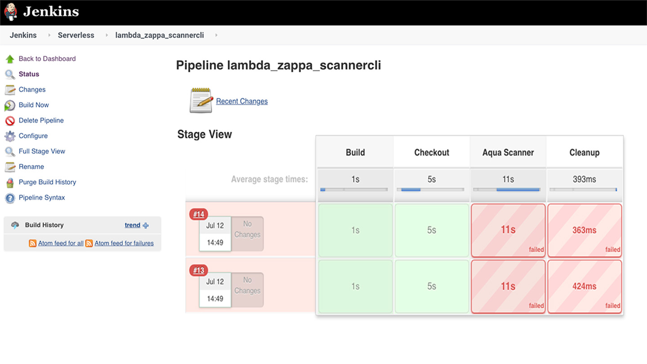Click the Changes notepad icon in sidebar
The width and height of the screenshot is (647, 364).
(10, 90)
